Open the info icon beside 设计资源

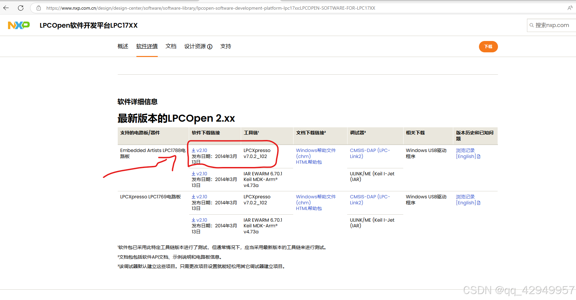click(210, 47)
